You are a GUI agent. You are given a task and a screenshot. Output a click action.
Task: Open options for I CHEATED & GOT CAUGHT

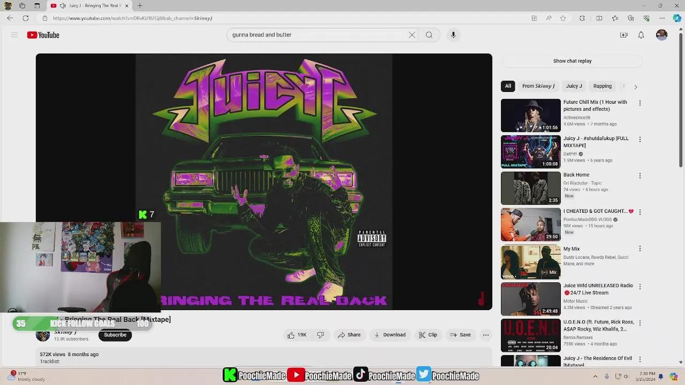(x=640, y=212)
